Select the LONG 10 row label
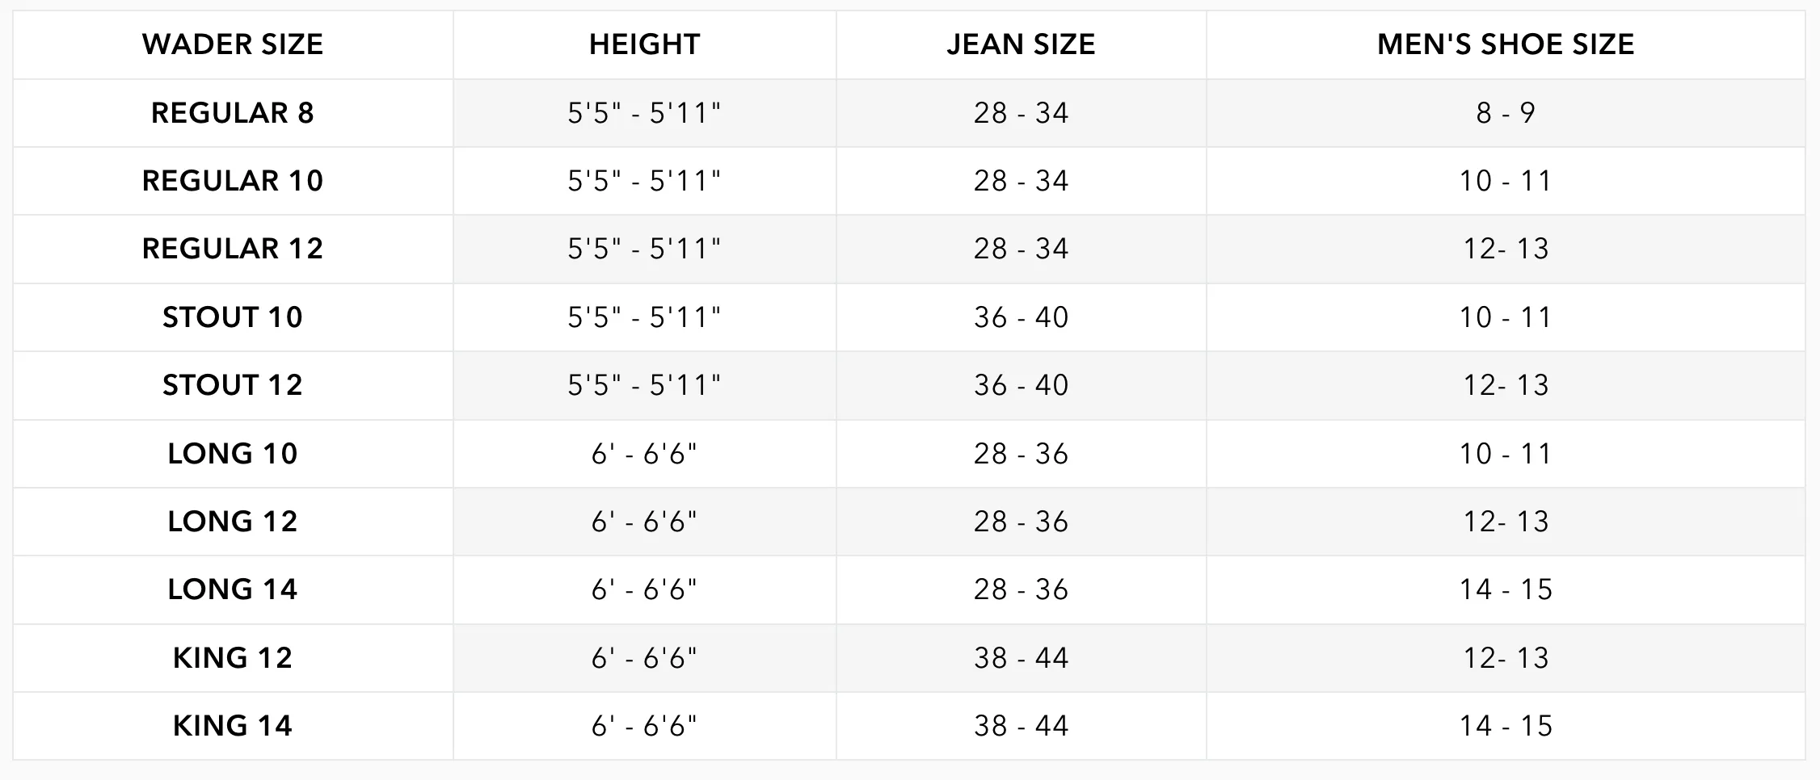The height and width of the screenshot is (780, 1820). pos(233,454)
